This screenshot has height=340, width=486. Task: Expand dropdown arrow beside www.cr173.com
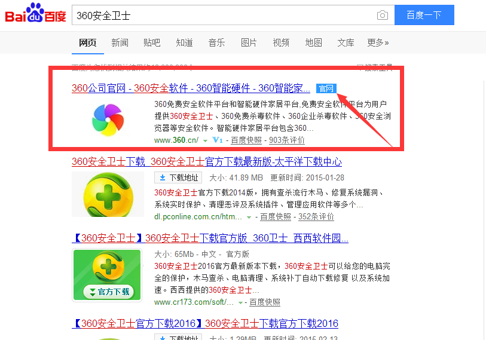pos(240,303)
